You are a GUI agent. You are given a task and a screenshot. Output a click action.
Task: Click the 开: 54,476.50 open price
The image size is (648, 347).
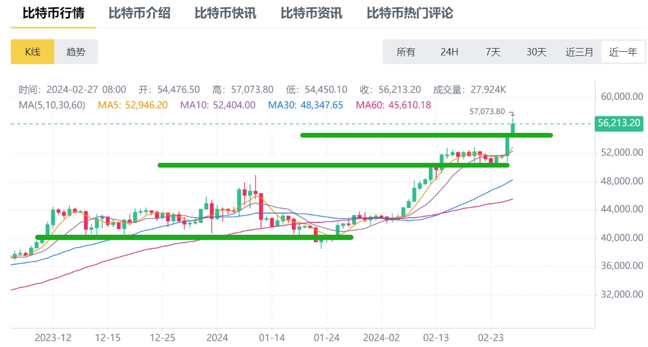pyautogui.click(x=169, y=89)
